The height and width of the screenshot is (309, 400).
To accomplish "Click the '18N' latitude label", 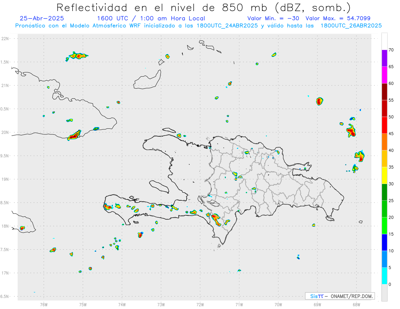I will (5, 226).
